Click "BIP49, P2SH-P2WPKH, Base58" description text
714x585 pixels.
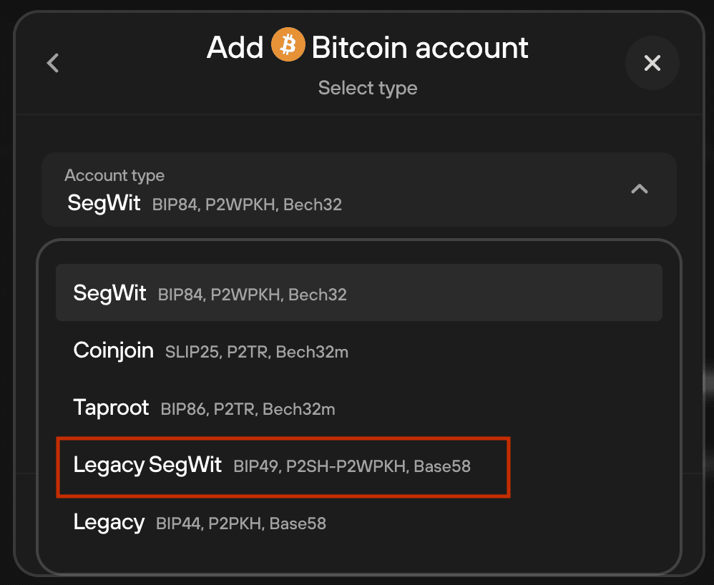pyautogui.click(x=352, y=466)
